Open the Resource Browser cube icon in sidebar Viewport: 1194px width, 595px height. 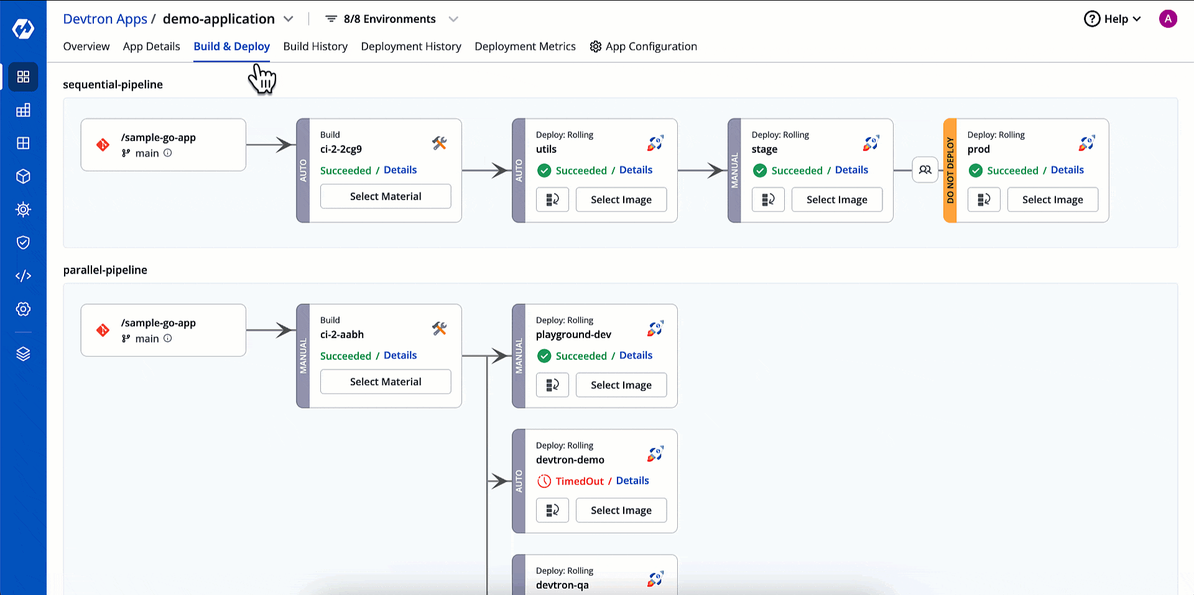point(23,177)
